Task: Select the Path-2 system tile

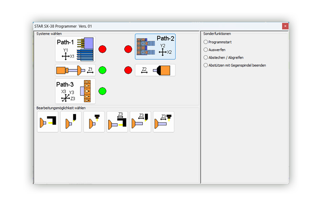Action: (155, 47)
